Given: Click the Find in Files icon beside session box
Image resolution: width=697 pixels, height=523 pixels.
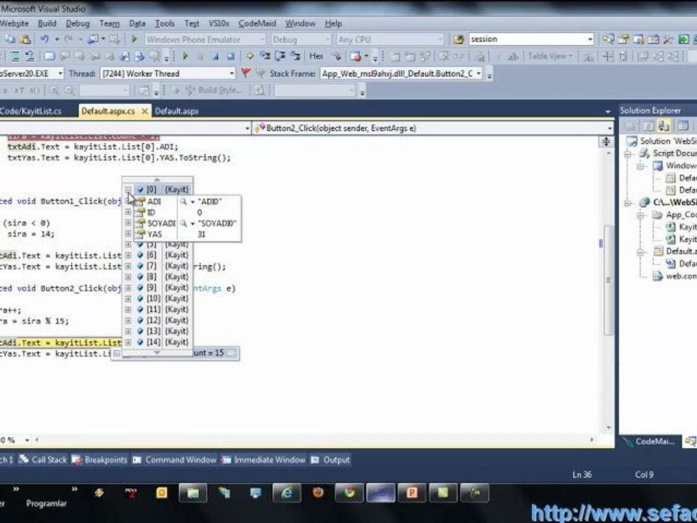Looking at the screenshot, I should [459, 39].
